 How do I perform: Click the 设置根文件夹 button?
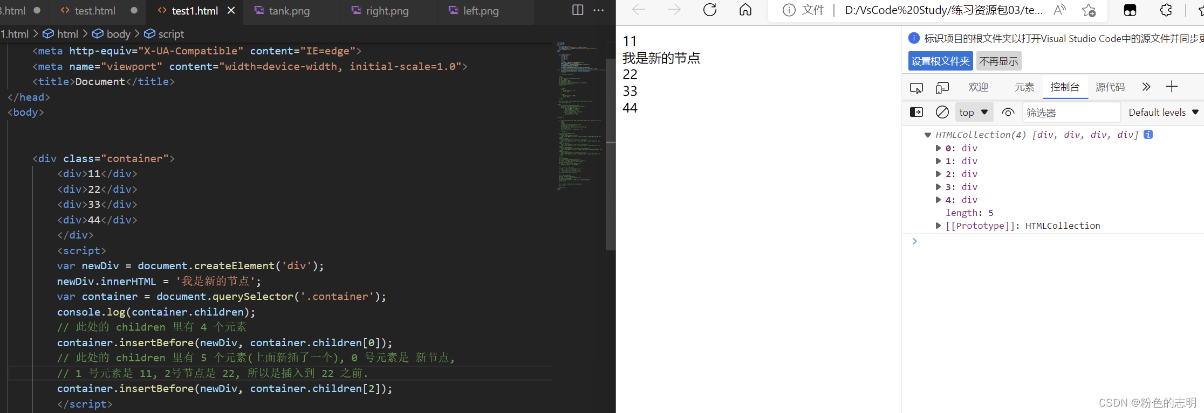pyautogui.click(x=940, y=61)
